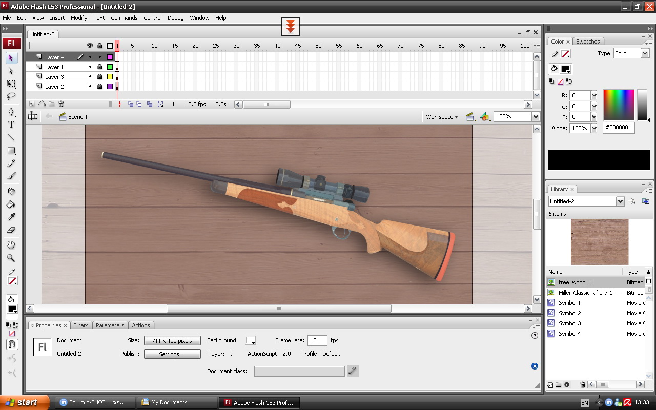This screenshot has height=410, width=656.
Task: Click the Zoom magnifier tool
Action: pyautogui.click(x=11, y=258)
